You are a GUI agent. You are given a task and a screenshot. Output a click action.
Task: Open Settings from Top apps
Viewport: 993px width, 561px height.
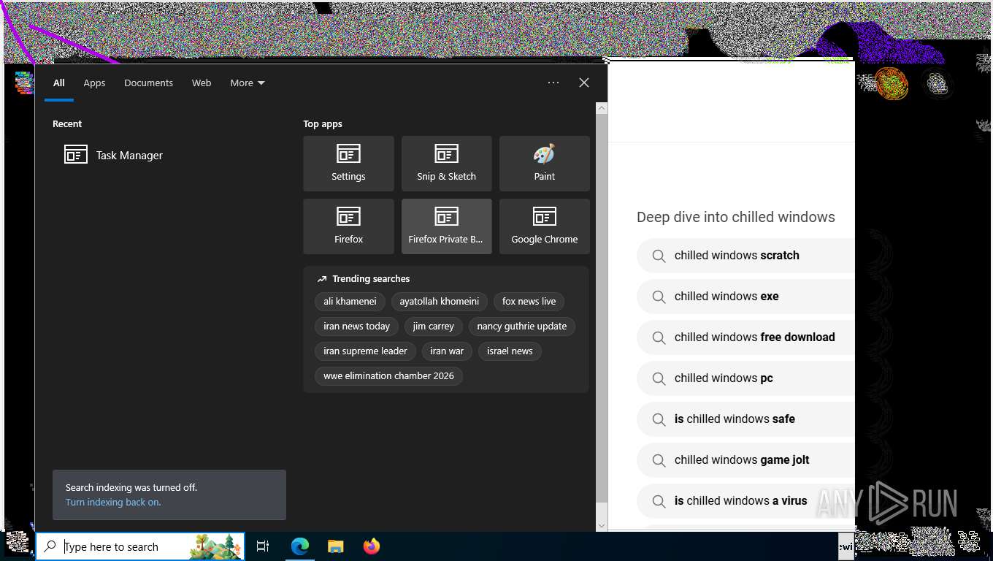pyautogui.click(x=348, y=164)
